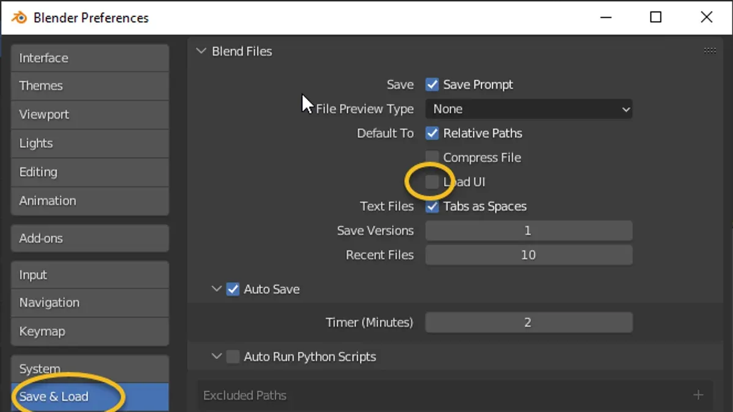Click the plus icon in Excluded Paths
The height and width of the screenshot is (412, 733).
point(698,396)
